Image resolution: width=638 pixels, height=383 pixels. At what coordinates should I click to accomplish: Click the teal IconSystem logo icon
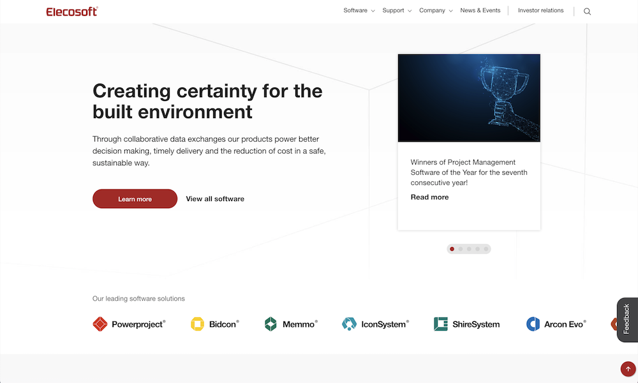click(x=348, y=324)
